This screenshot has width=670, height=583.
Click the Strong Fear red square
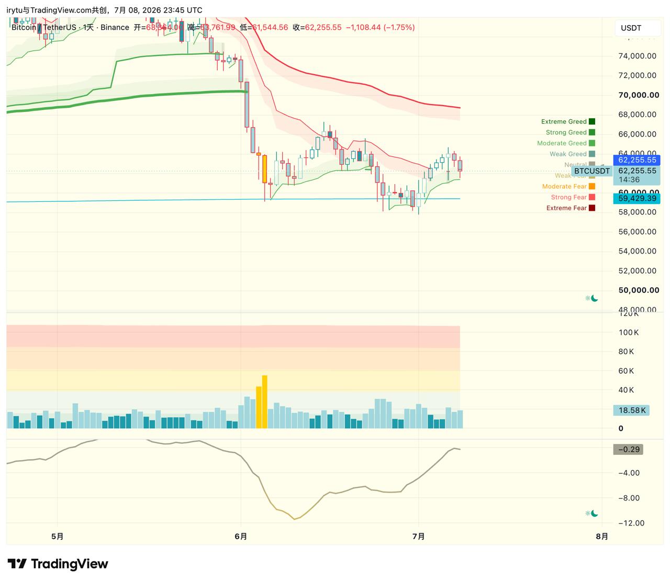tap(592, 197)
